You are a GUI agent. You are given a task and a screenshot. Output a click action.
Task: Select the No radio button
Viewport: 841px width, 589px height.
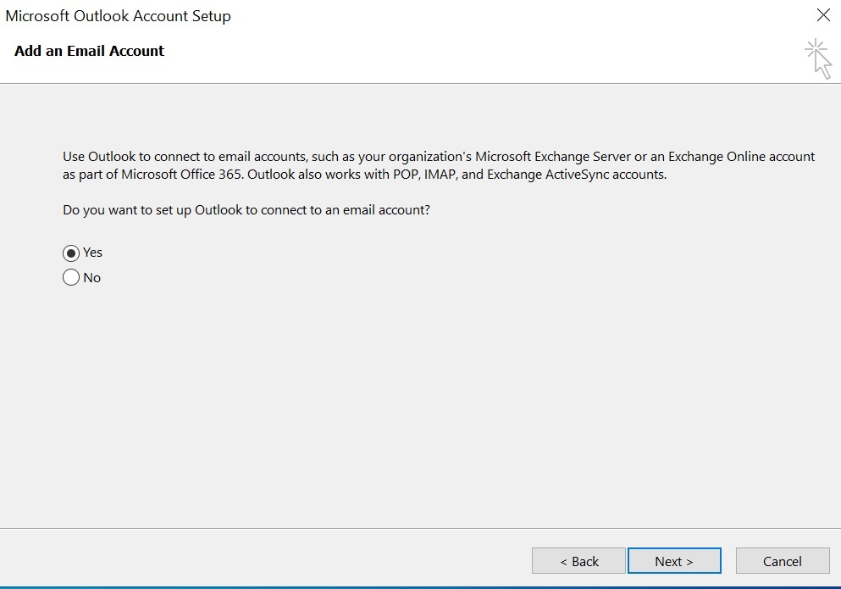point(71,278)
